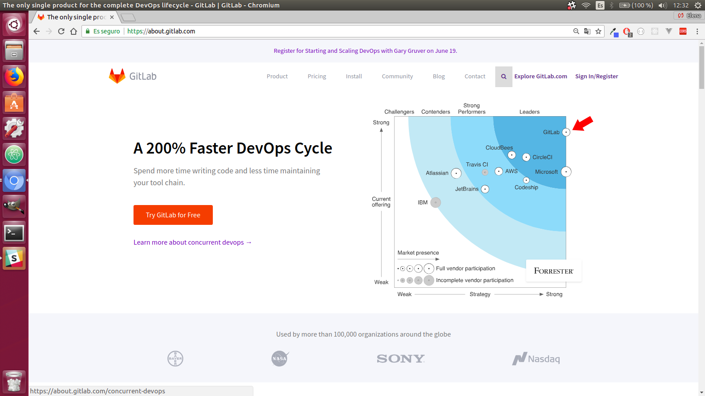Open Terminal from the launcher

14,232
